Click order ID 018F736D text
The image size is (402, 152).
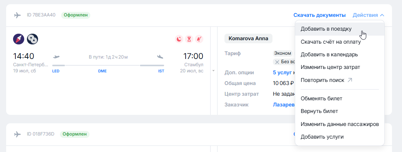pyautogui.click(x=40, y=134)
